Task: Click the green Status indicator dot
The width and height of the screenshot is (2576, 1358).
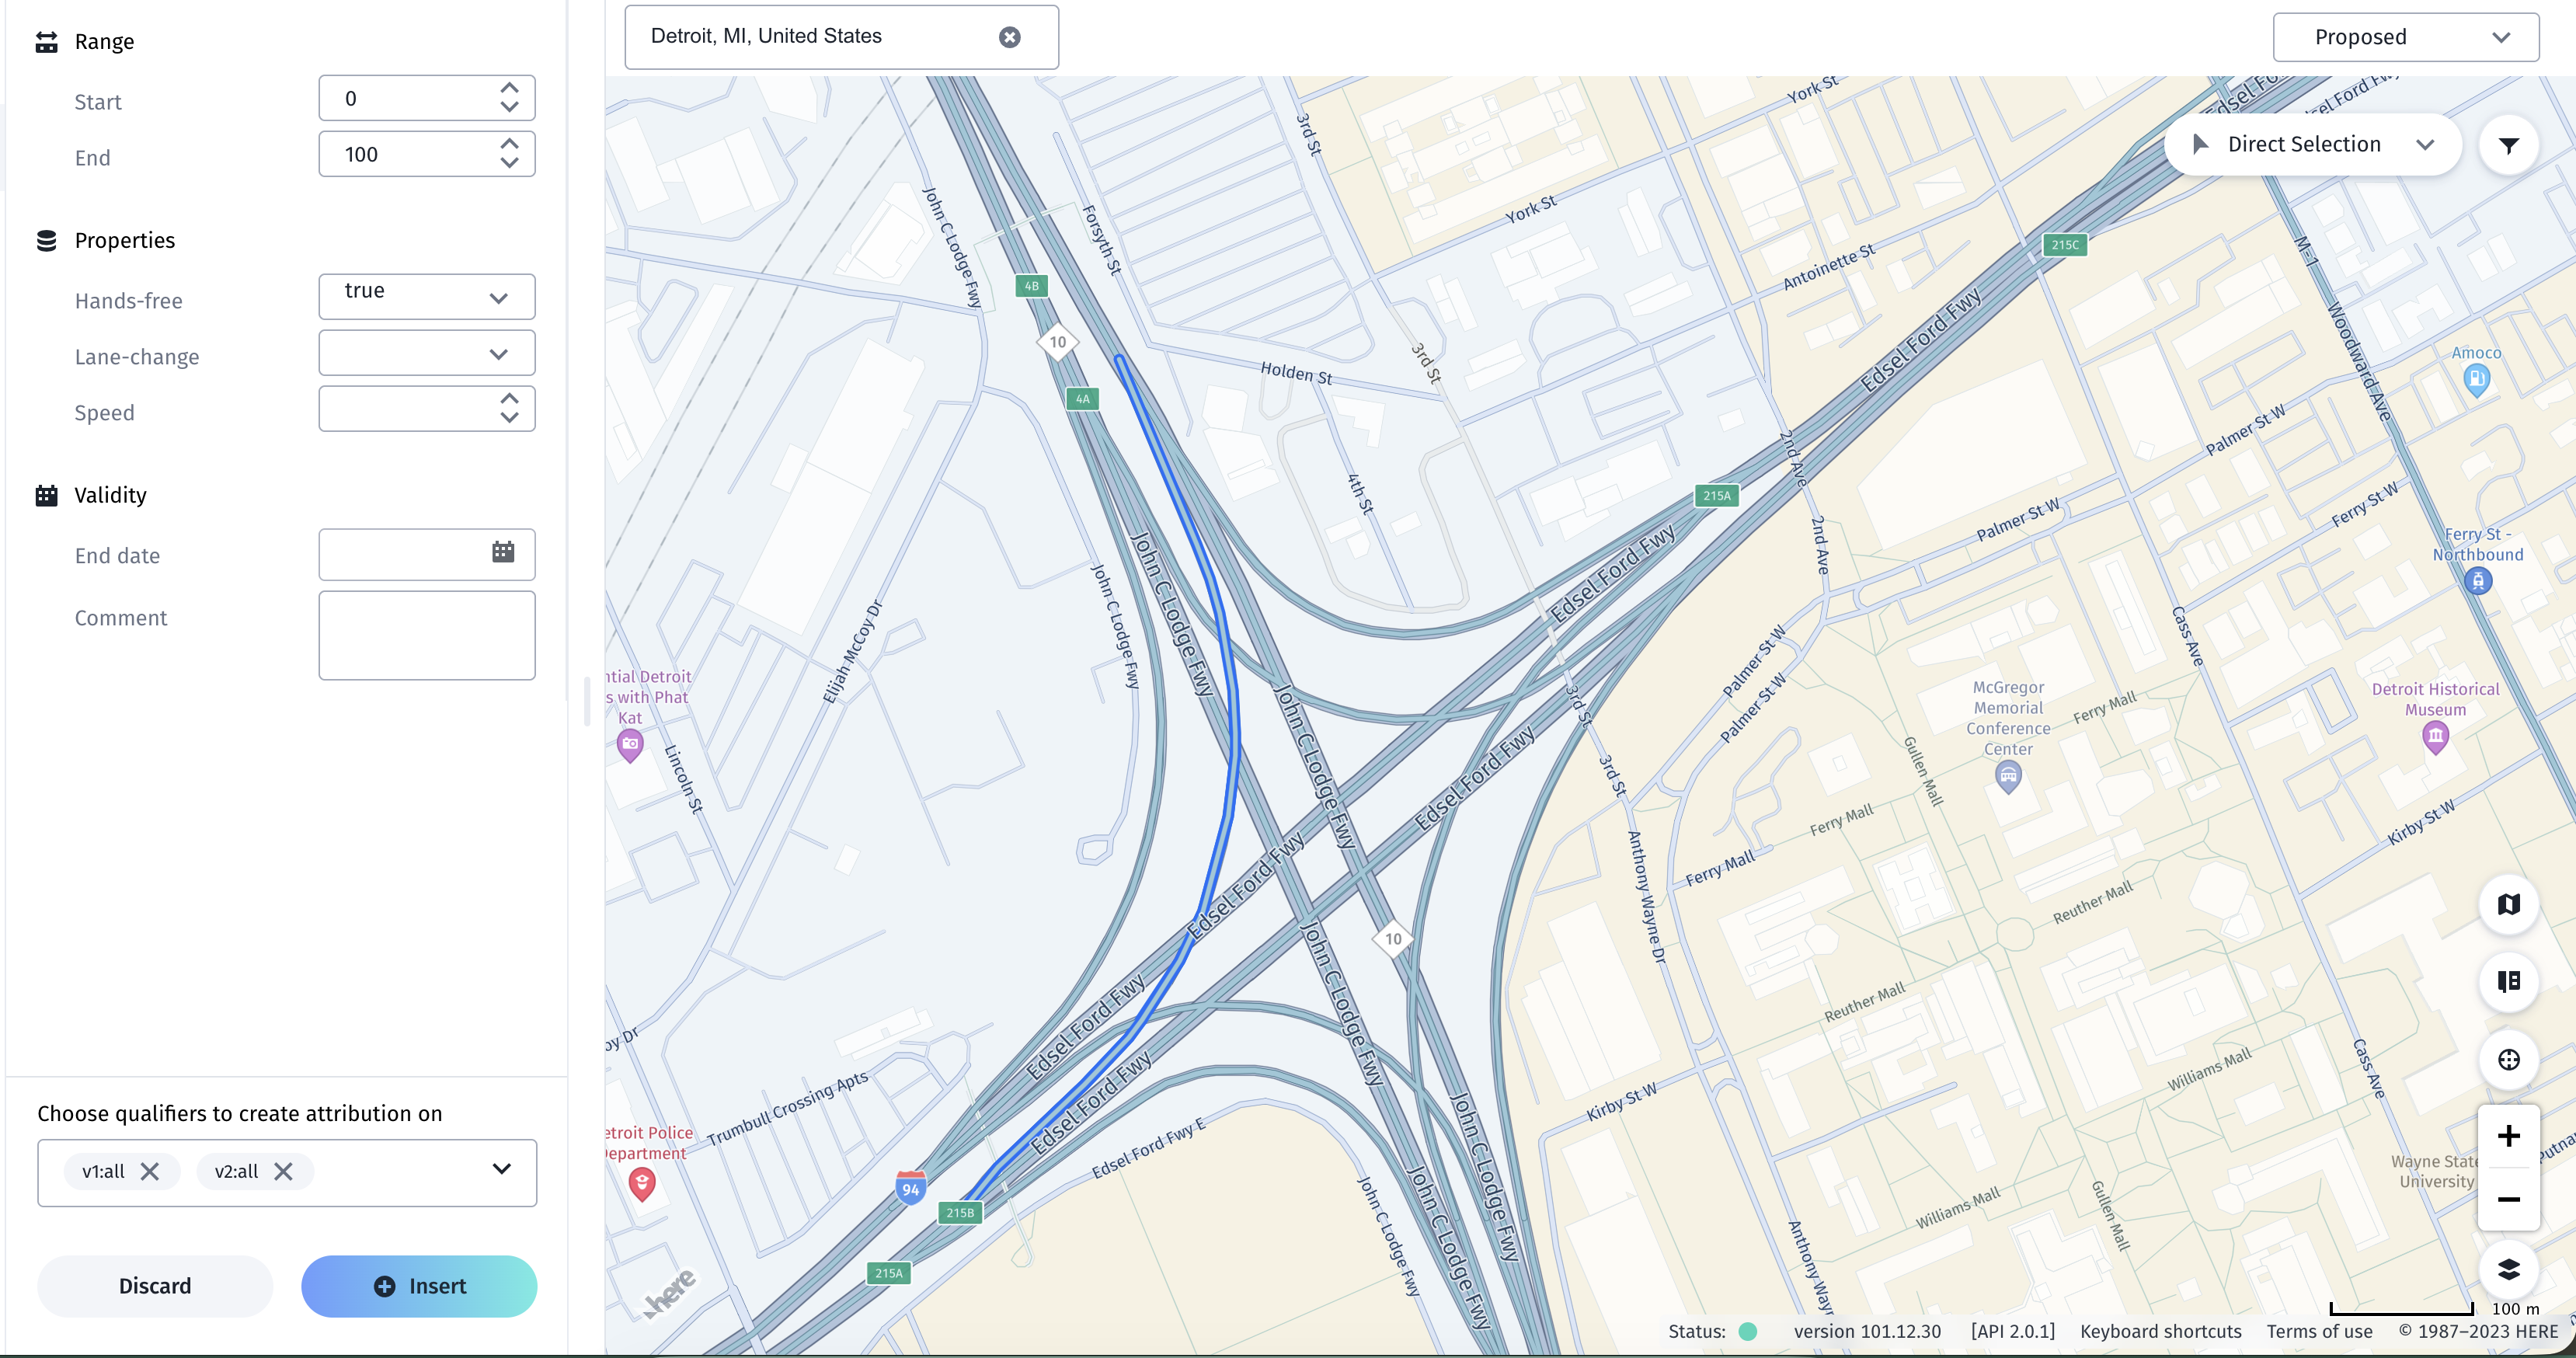Action: 1748,1331
